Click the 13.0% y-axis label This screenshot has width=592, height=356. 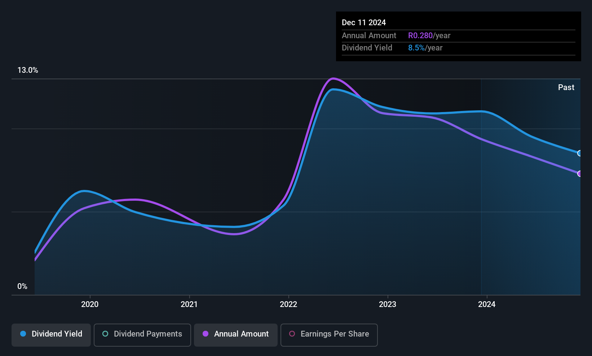(x=28, y=70)
